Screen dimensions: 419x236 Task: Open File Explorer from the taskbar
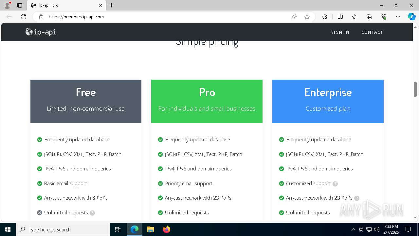click(150, 229)
